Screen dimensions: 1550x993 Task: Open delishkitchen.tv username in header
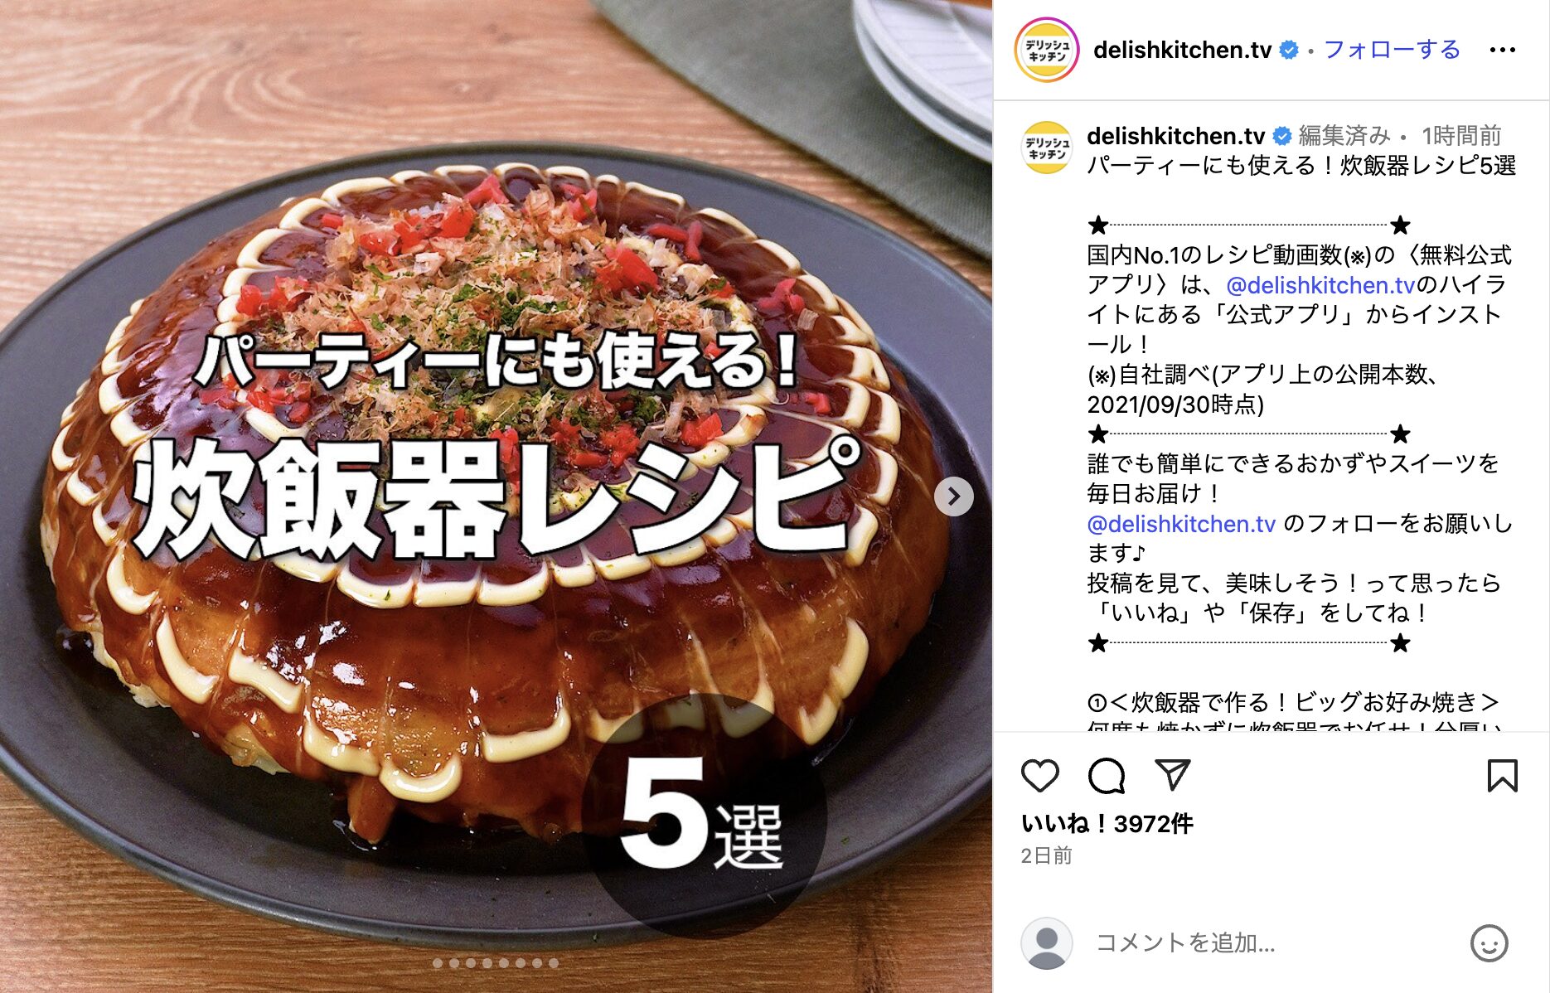pyautogui.click(x=1182, y=50)
